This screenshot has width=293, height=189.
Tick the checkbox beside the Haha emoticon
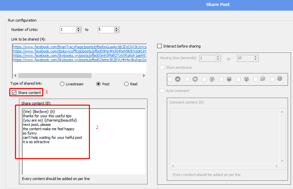(x=221, y=79)
